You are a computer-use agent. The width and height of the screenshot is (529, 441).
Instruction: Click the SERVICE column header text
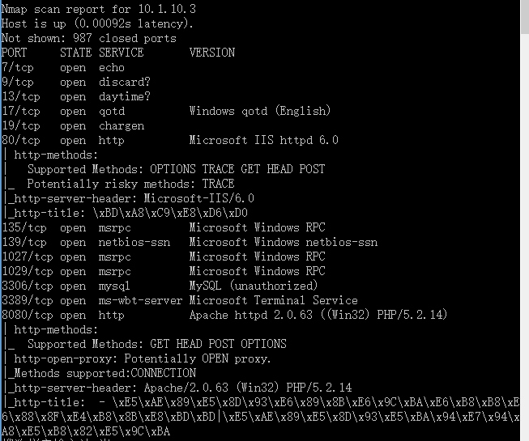coord(122,53)
